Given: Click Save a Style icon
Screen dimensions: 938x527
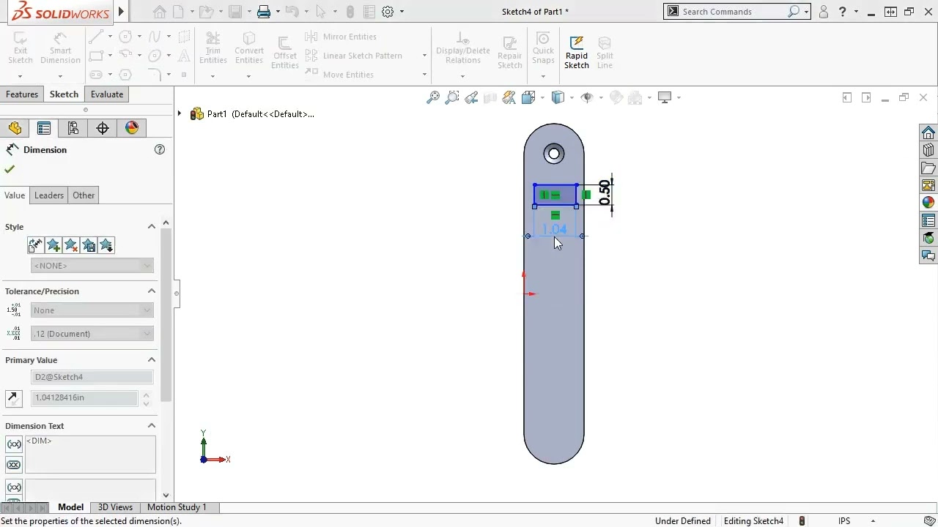Looking at the screenshot, I should [89, 245].
